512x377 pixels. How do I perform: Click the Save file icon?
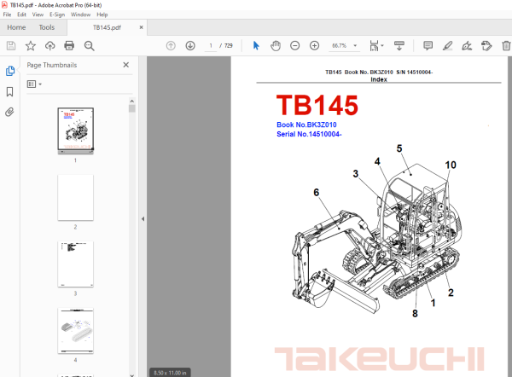[11, 46]
